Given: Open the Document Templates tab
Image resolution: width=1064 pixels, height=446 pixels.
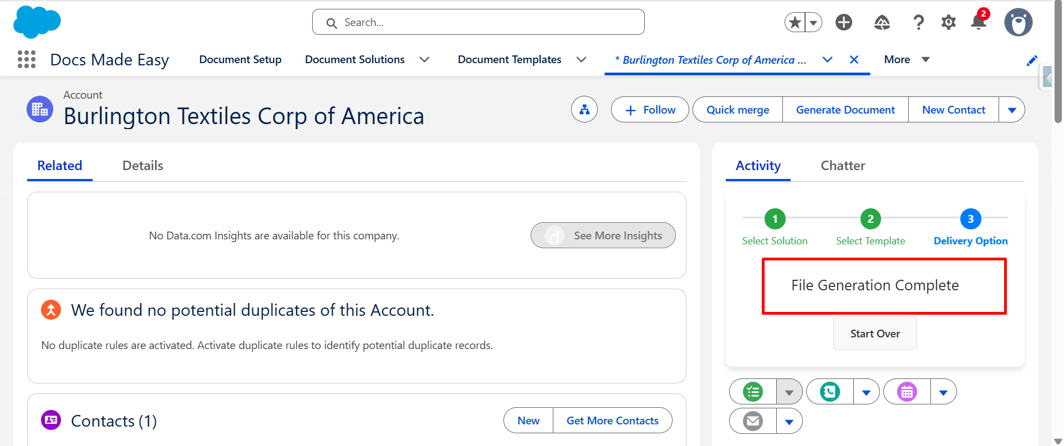Looking at the screenshot, I should click(510, 59).
